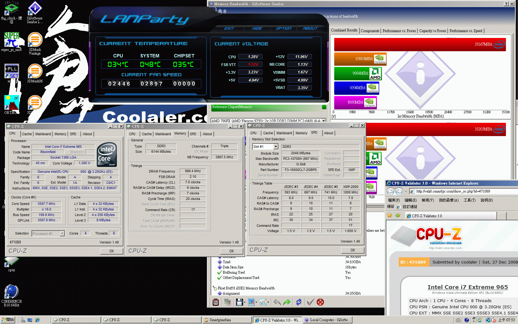This screenshot has width=518, height=324.
Task: Click the empty new tab button in IE
Action: [x=502, y=216]
